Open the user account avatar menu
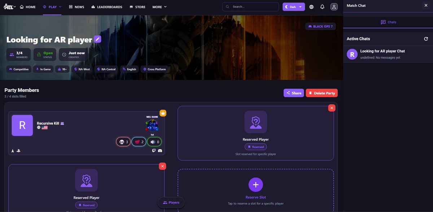Viewport: 433px width, 212px height. (x=334, y=7)
